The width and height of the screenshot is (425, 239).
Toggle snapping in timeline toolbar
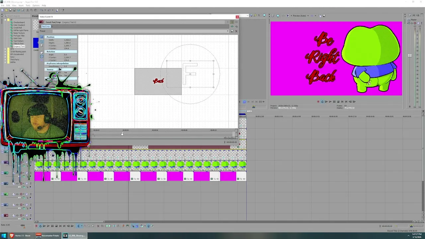pos(133,226)
